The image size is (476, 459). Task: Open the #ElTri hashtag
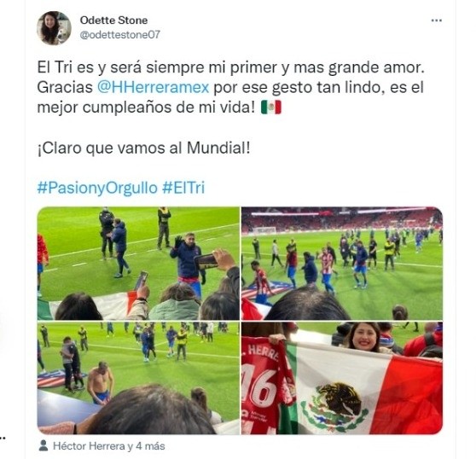[183, 188]
